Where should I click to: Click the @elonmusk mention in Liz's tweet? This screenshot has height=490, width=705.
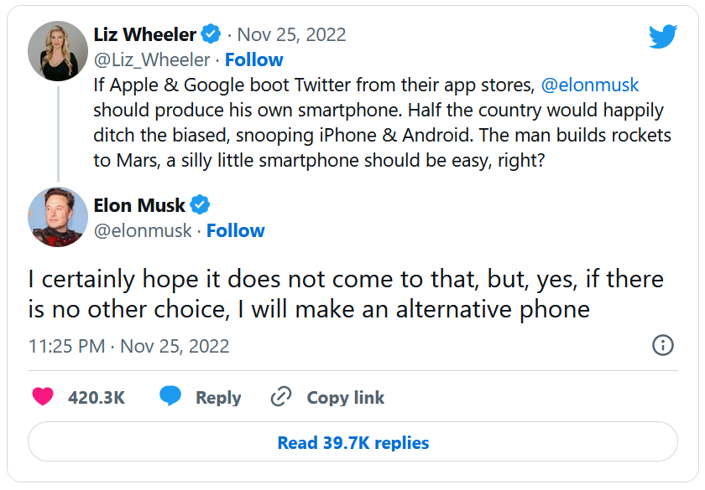(x=590, y=85)
